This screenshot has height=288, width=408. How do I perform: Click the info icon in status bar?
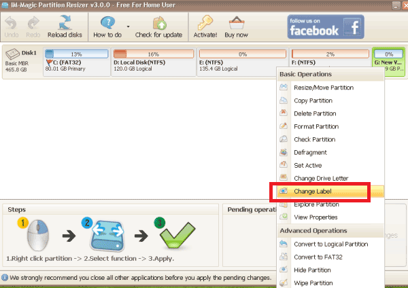pyautogui.click(x=5, y=278)
